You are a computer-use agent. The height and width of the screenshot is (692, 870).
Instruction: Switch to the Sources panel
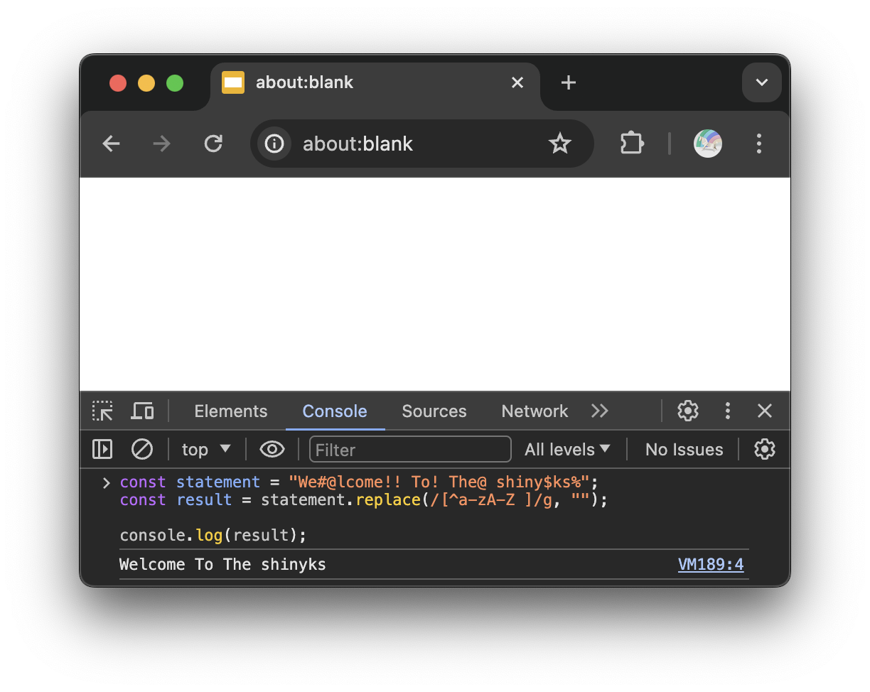pyautogui.click(x=434, y=411)
